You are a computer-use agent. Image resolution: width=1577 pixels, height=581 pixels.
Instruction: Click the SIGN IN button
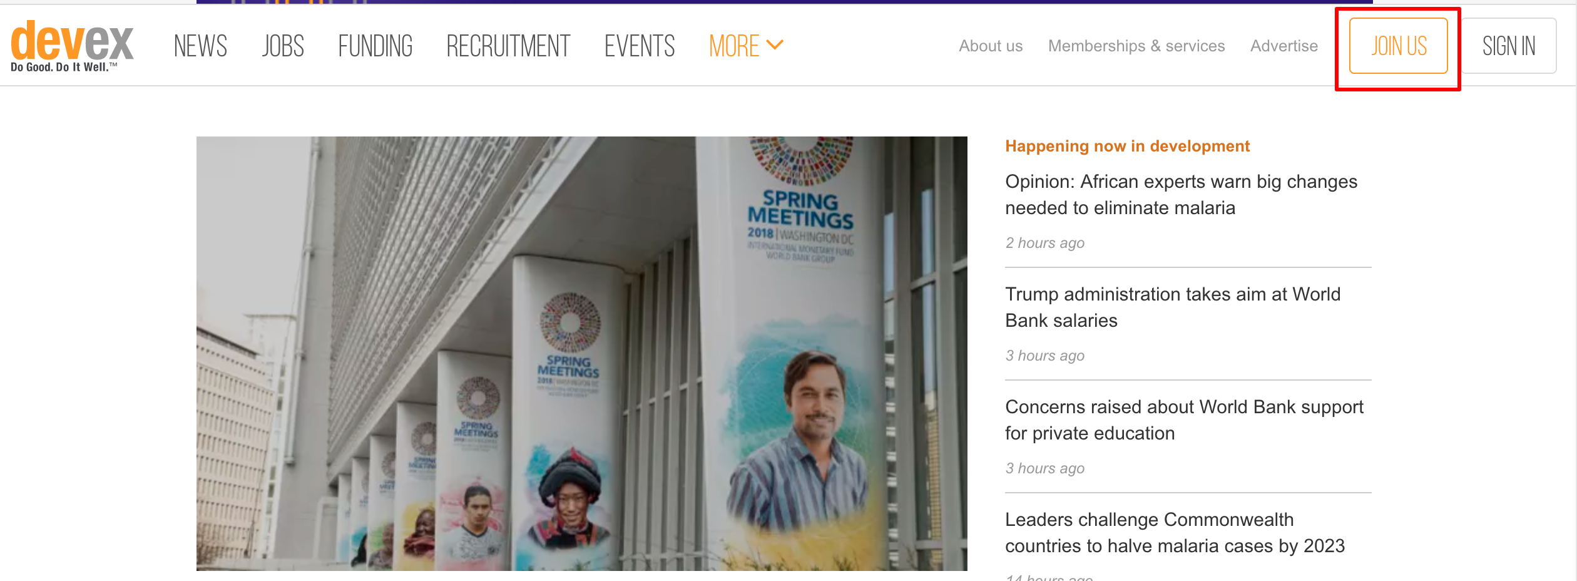(x=1509, y=46)
